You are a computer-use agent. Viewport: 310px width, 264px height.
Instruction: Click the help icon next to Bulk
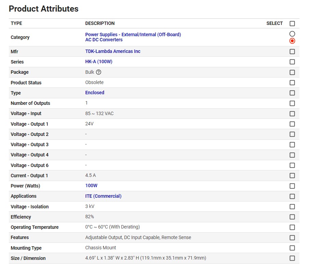[99, 72]
